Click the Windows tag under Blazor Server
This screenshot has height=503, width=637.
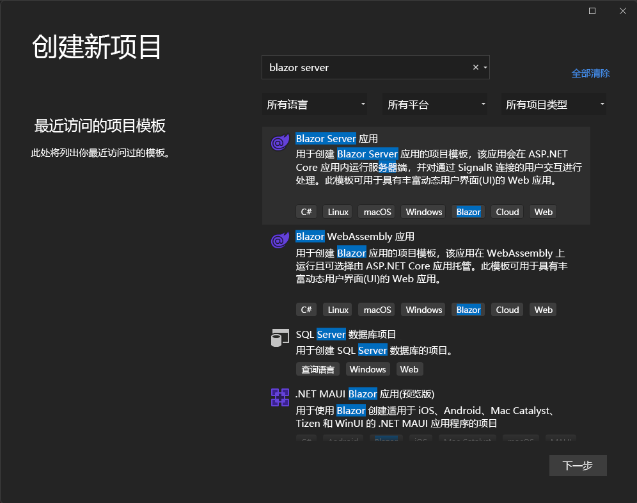click(424, 212)
